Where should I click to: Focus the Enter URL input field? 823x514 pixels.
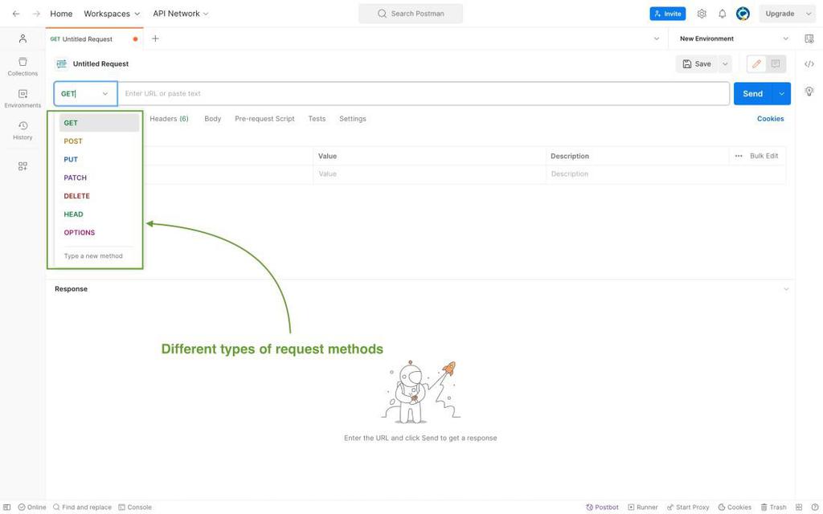424,93
